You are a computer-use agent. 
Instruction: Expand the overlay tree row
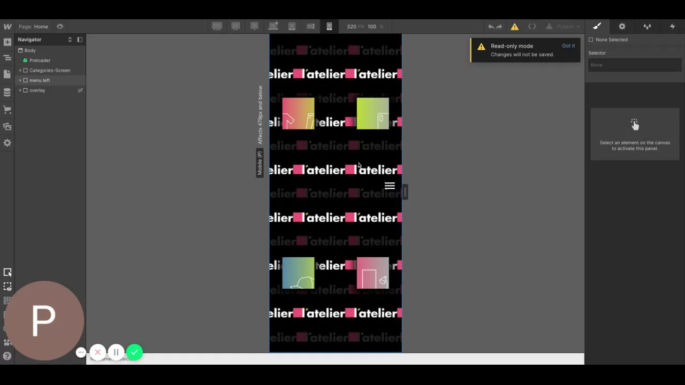click(x=20, y=90)
